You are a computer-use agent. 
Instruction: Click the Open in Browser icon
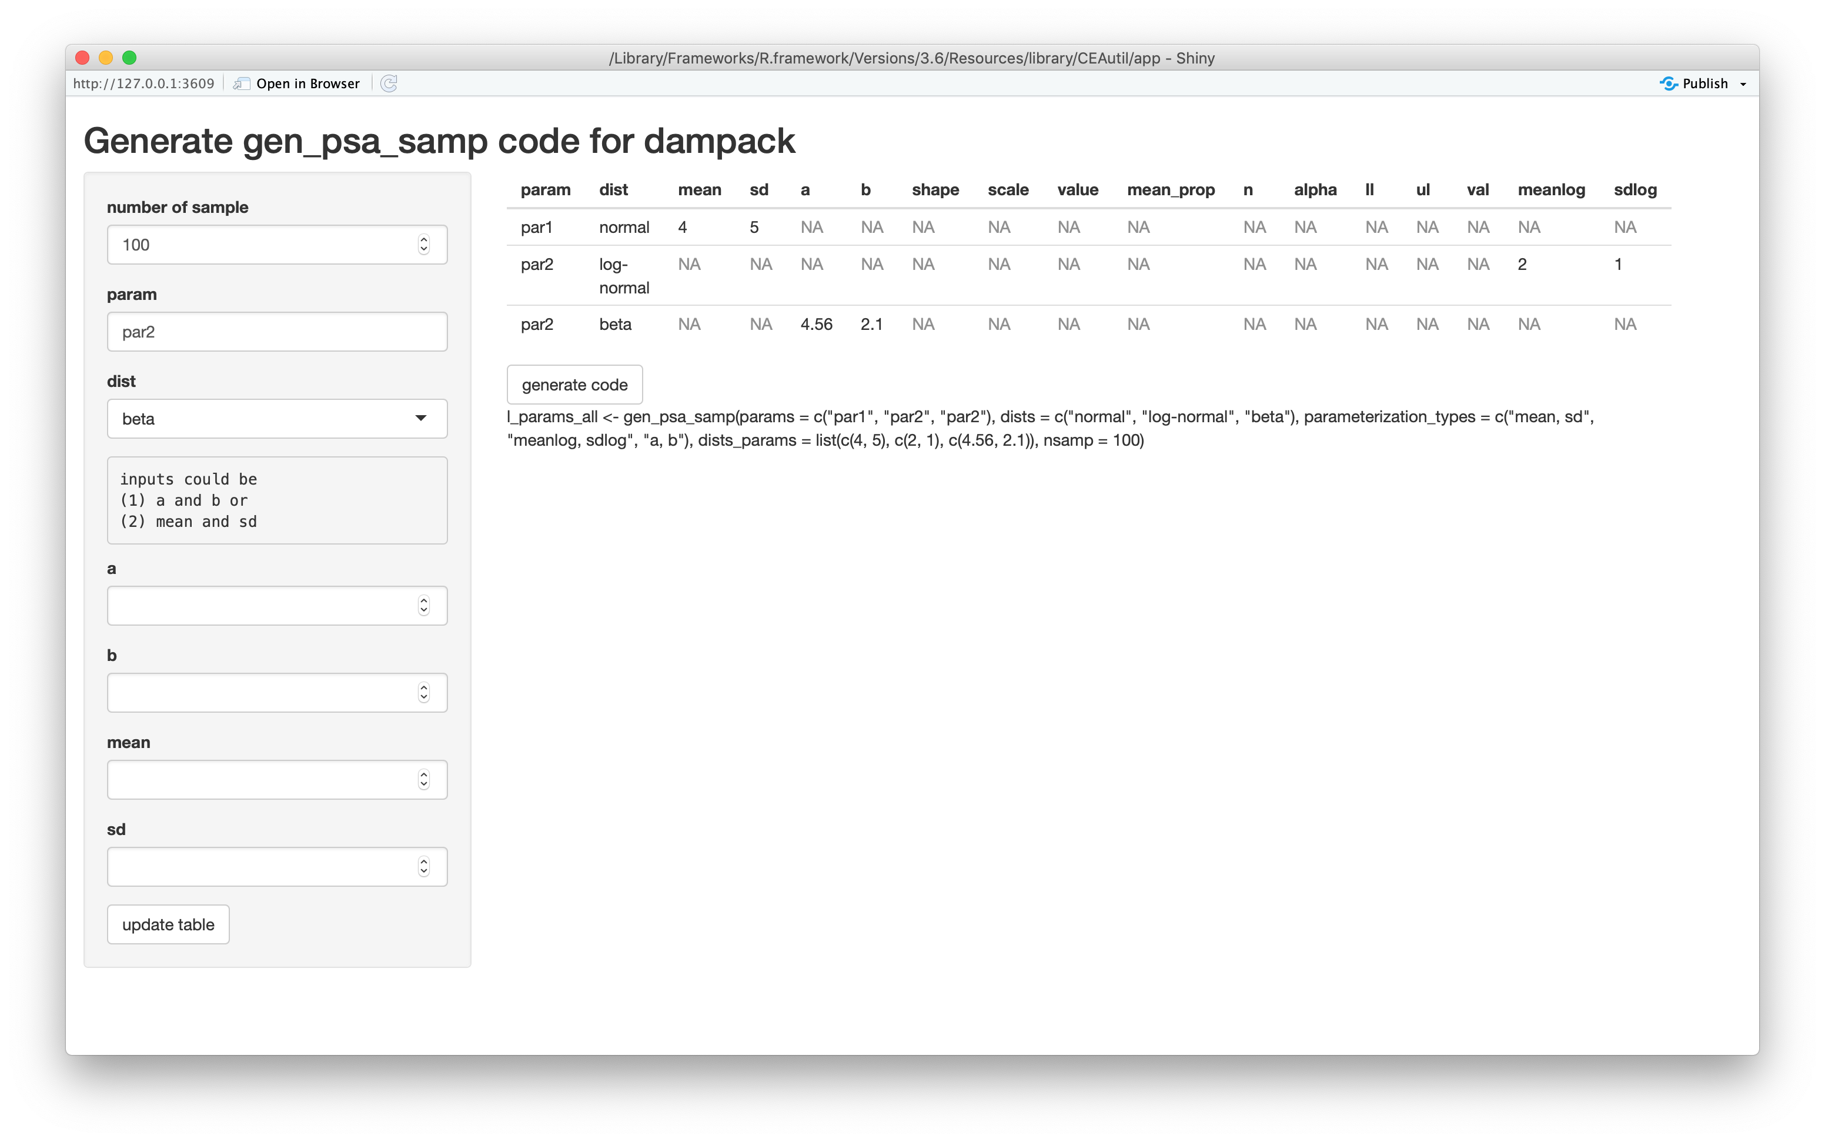pyautogui.click(x=242, y=84)
